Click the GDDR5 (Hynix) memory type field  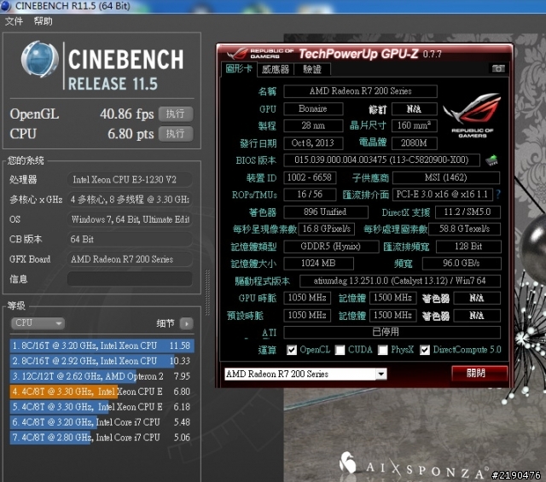(x=331, y=247)
